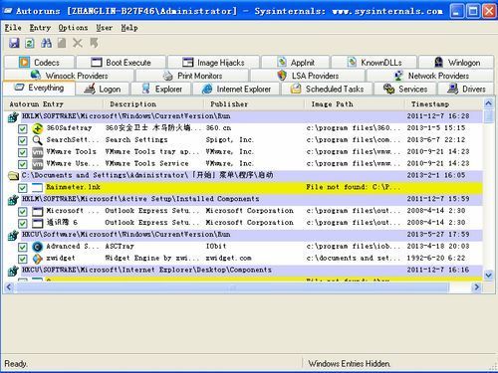Open the File menu
498x373 pixels.
[x=13, y=28]
